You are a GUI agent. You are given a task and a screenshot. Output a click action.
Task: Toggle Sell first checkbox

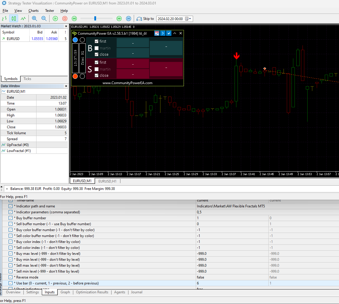(x=97, y=62)
